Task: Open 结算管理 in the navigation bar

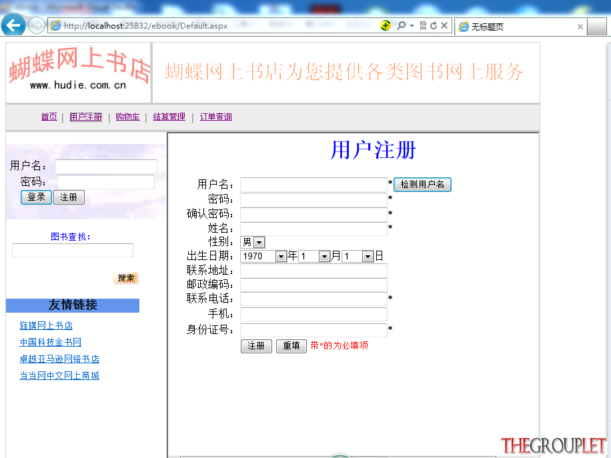Action: (x=169, y=117)
